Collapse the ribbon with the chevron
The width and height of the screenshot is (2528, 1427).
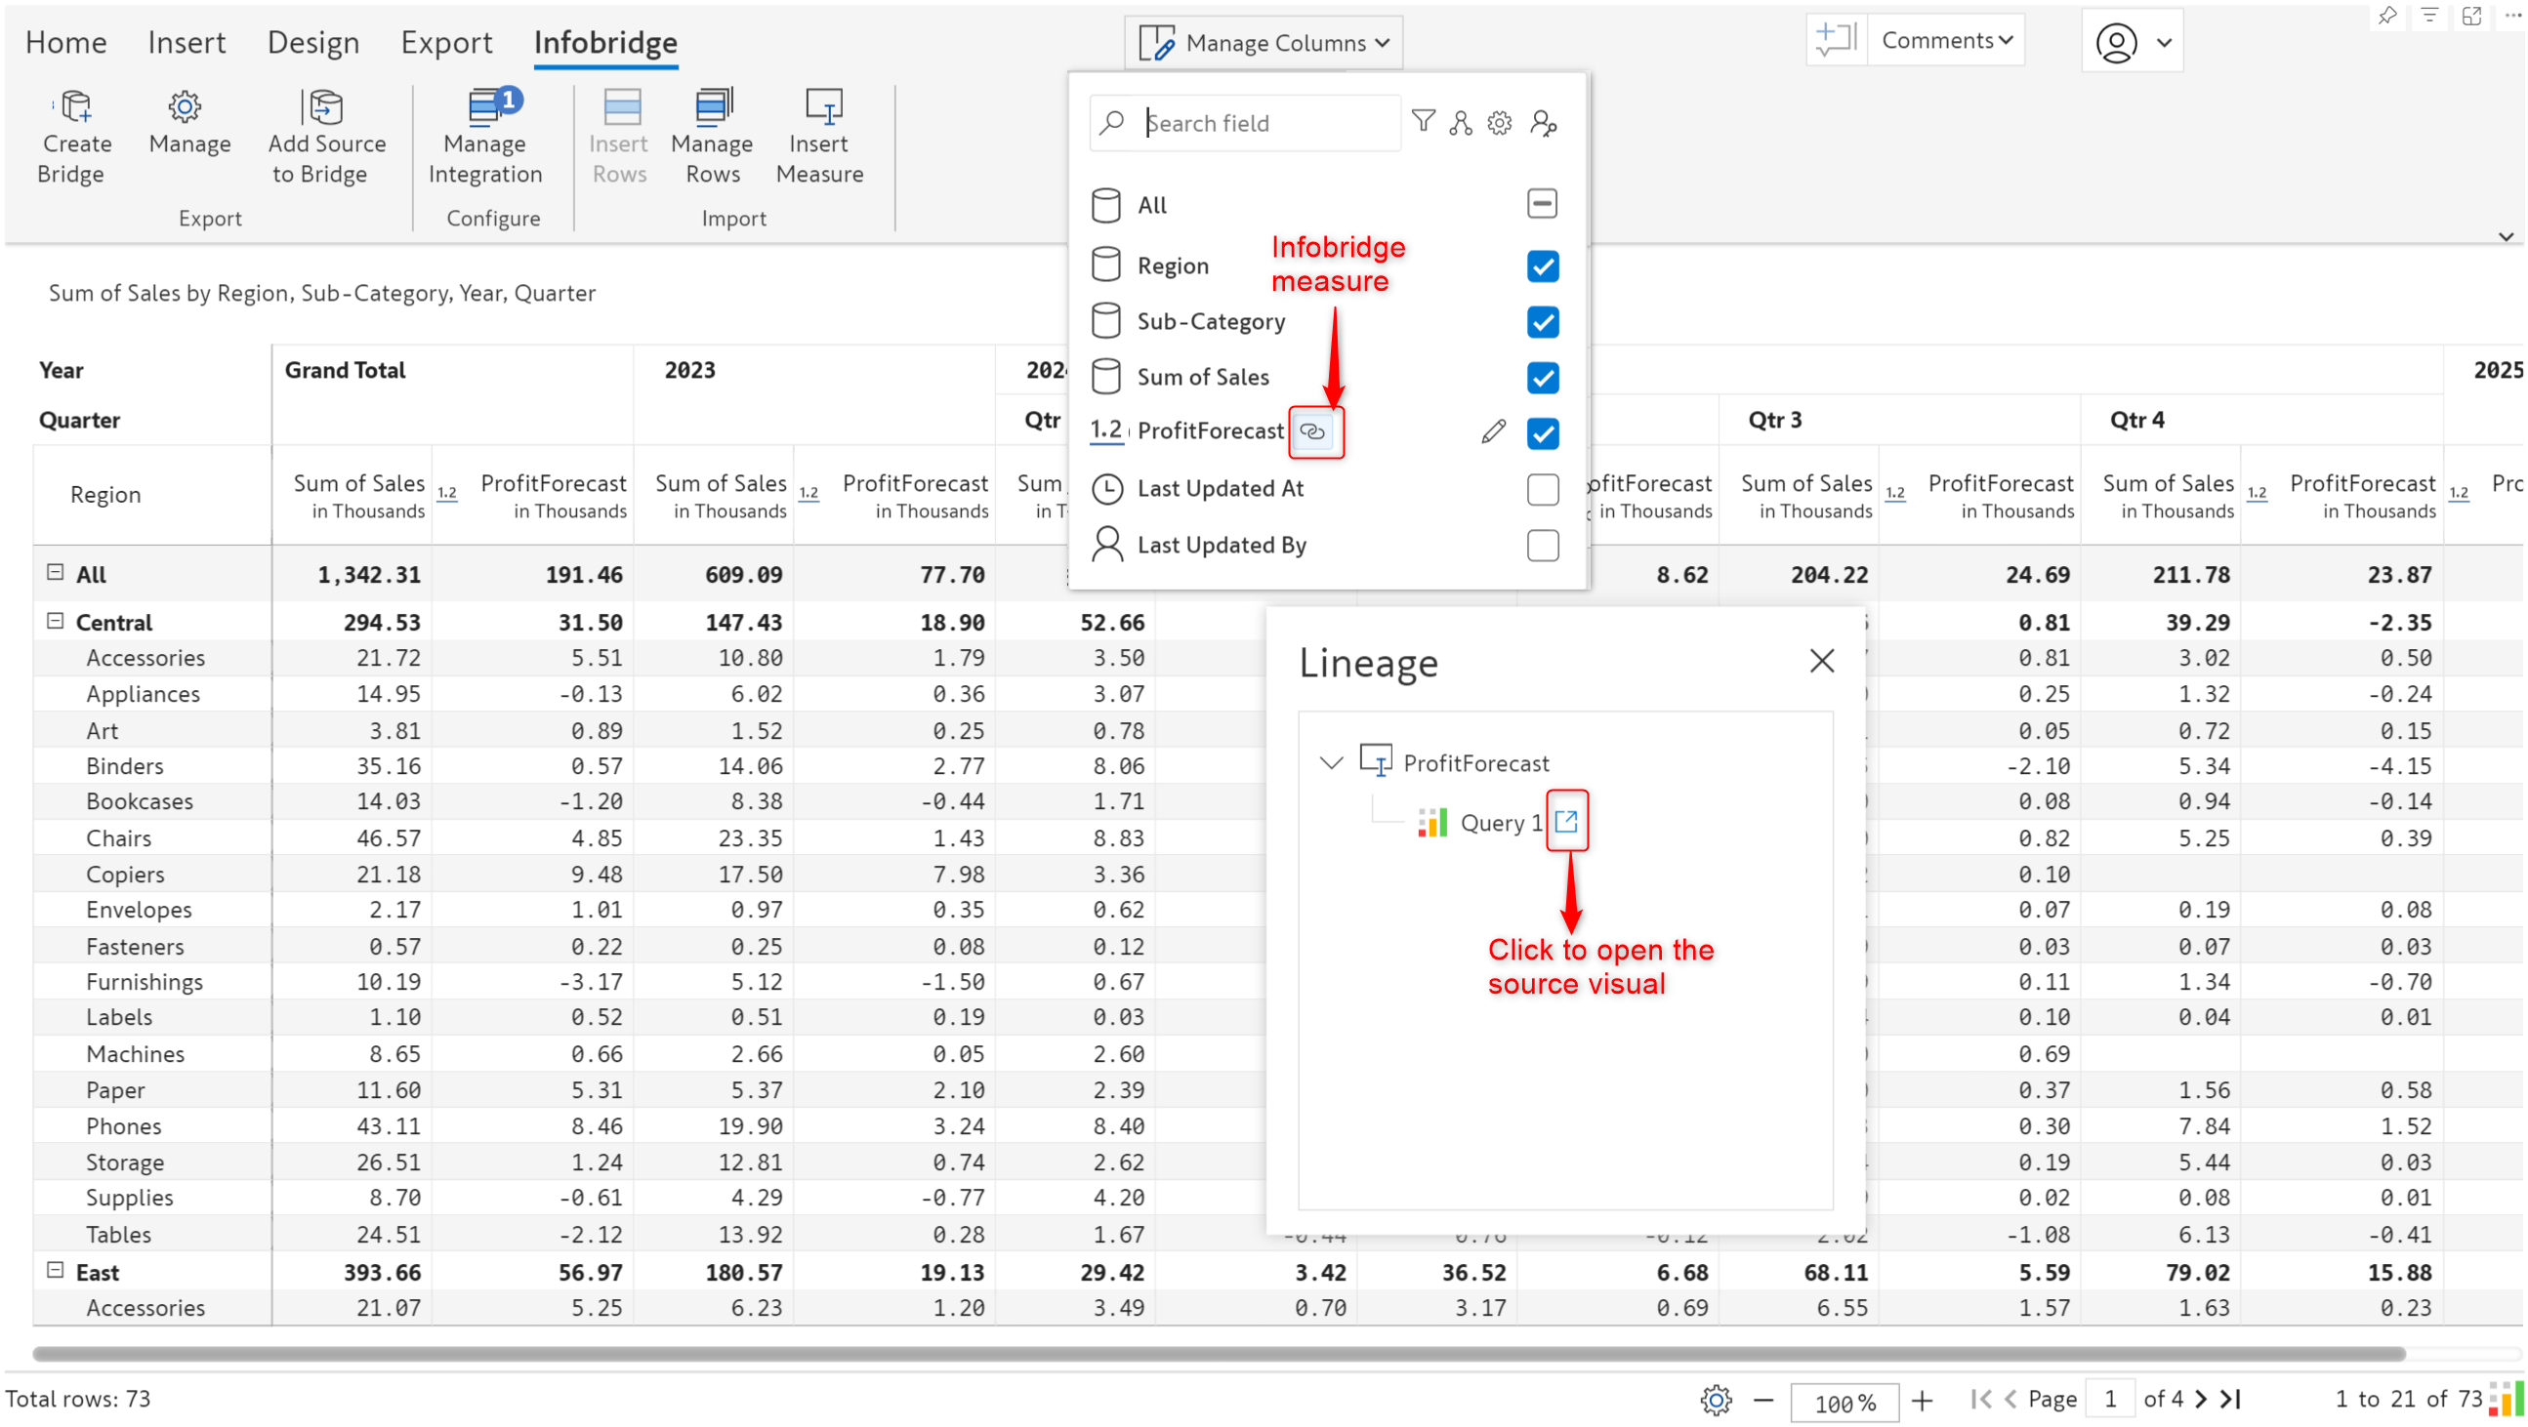click(2505, 236)
